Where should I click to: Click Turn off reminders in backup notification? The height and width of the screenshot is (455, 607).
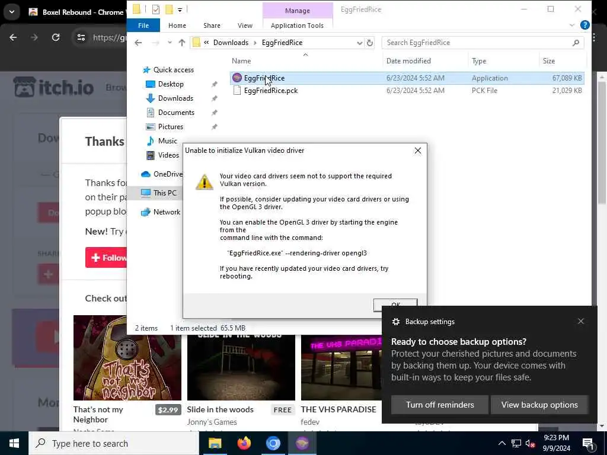pyautogui.click(x=440, y=405)
